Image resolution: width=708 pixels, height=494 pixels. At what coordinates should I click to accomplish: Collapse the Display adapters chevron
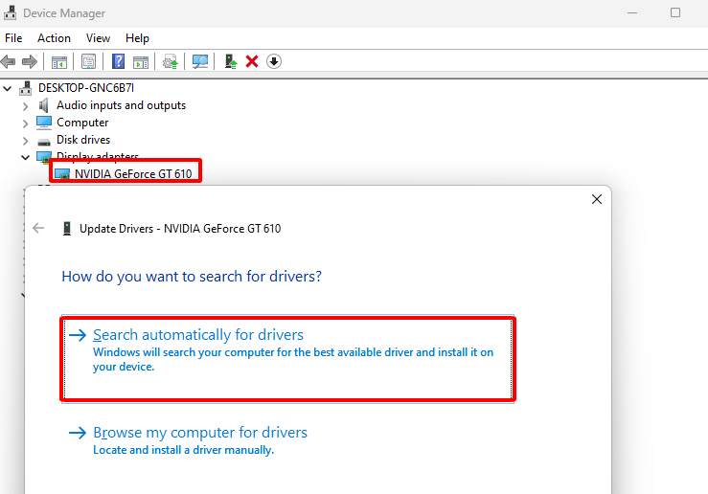(x=25, y=157)
